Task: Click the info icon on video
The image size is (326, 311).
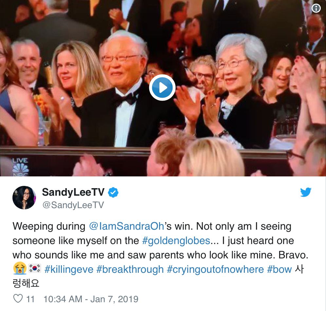Action: (316, 8)
